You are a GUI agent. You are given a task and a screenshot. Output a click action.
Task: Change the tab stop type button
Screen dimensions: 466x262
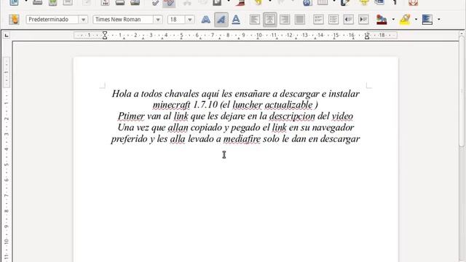point(7,36)
